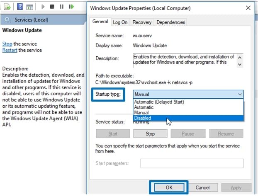Click the Windows Update heading in Services
This screenshot has height=196, width=258.
click(x=22, y=30)
